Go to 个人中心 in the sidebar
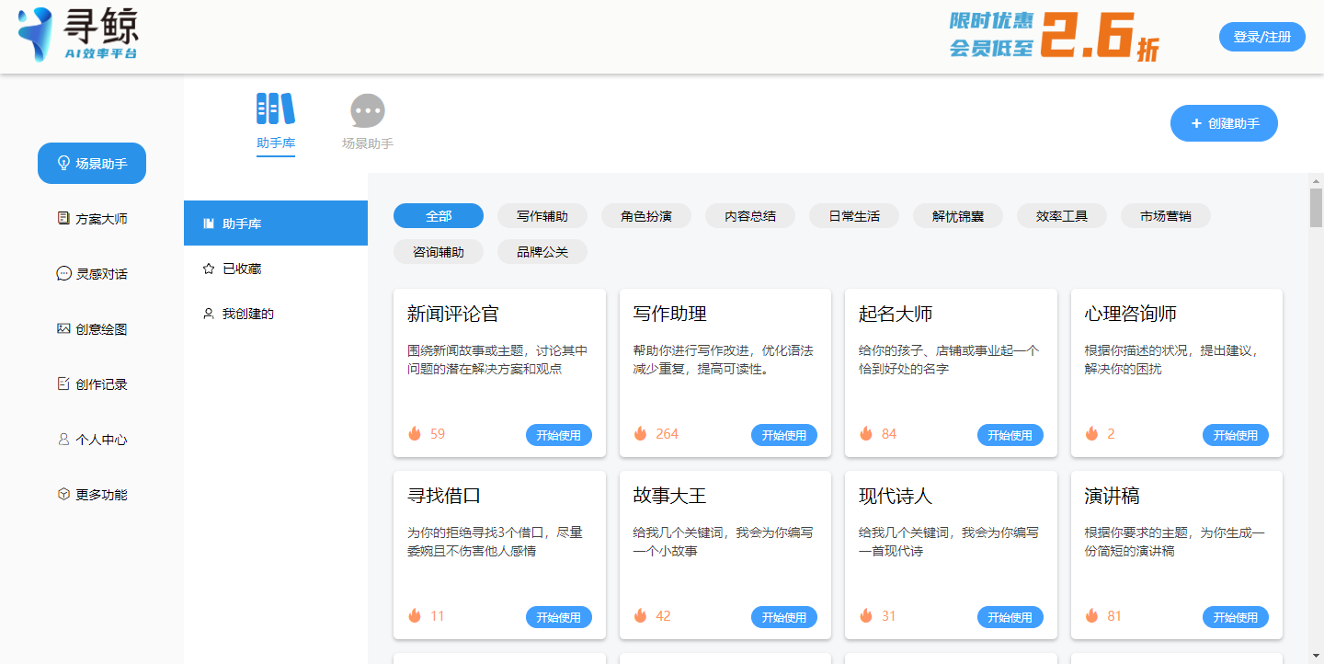Screen dimensions: 1324x664 [x=92, y=440]
